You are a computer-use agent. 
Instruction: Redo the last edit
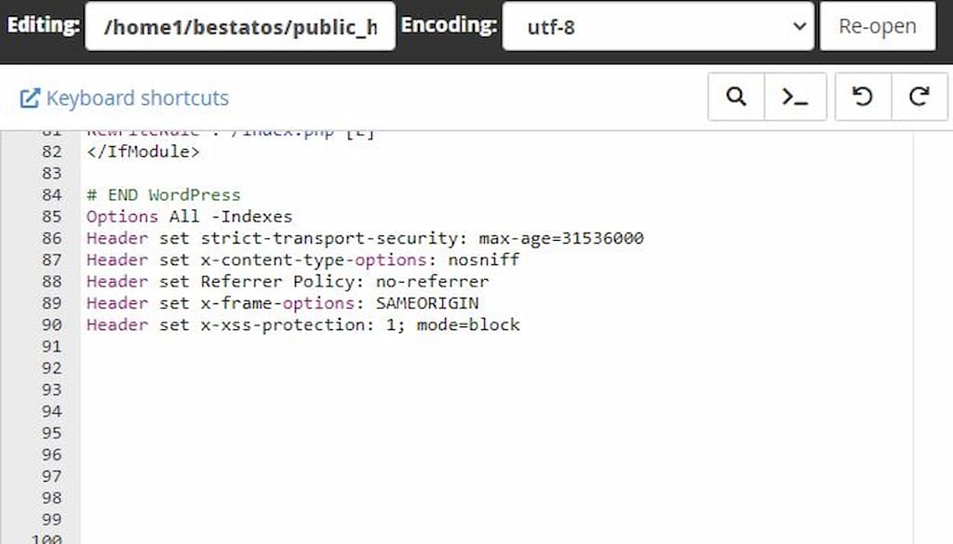919,97
